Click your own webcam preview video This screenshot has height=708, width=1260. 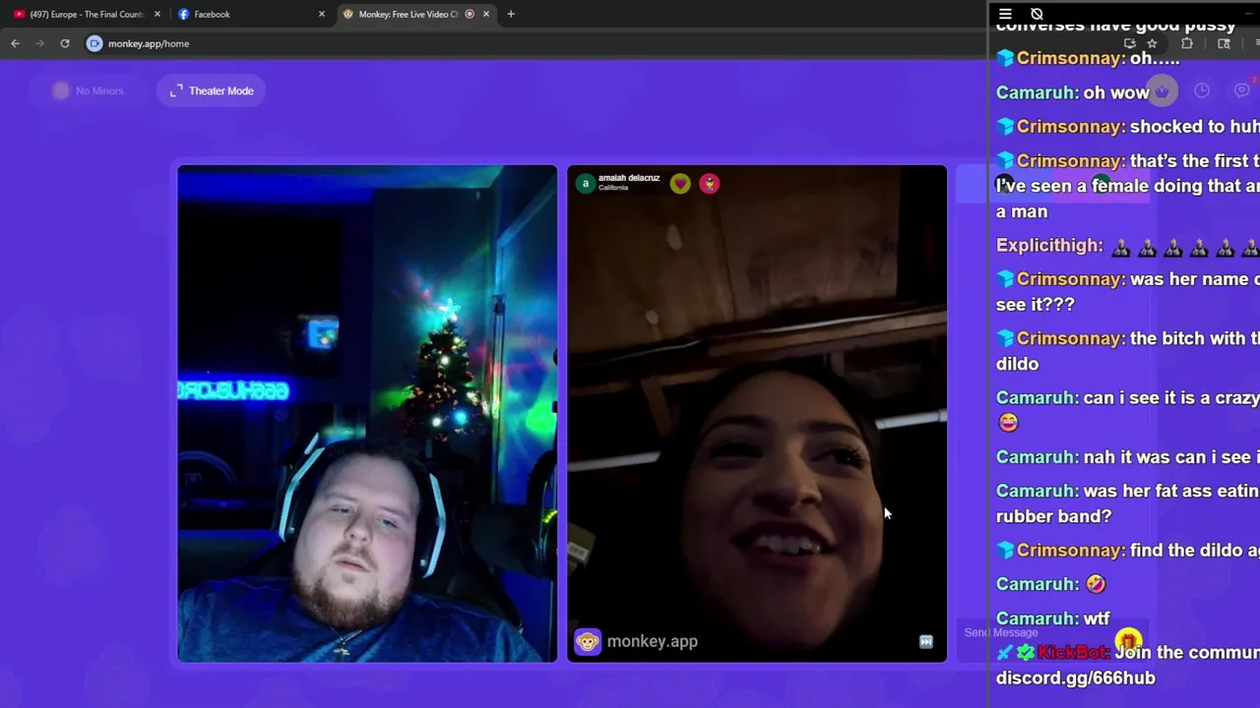pyautogui.click(x=367, y=413)
